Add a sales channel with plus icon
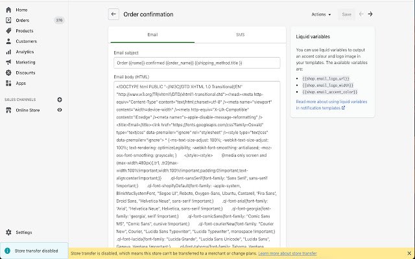 coord(60,100)
